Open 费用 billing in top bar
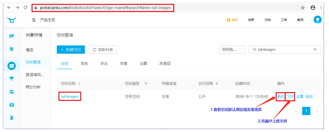 300,20
